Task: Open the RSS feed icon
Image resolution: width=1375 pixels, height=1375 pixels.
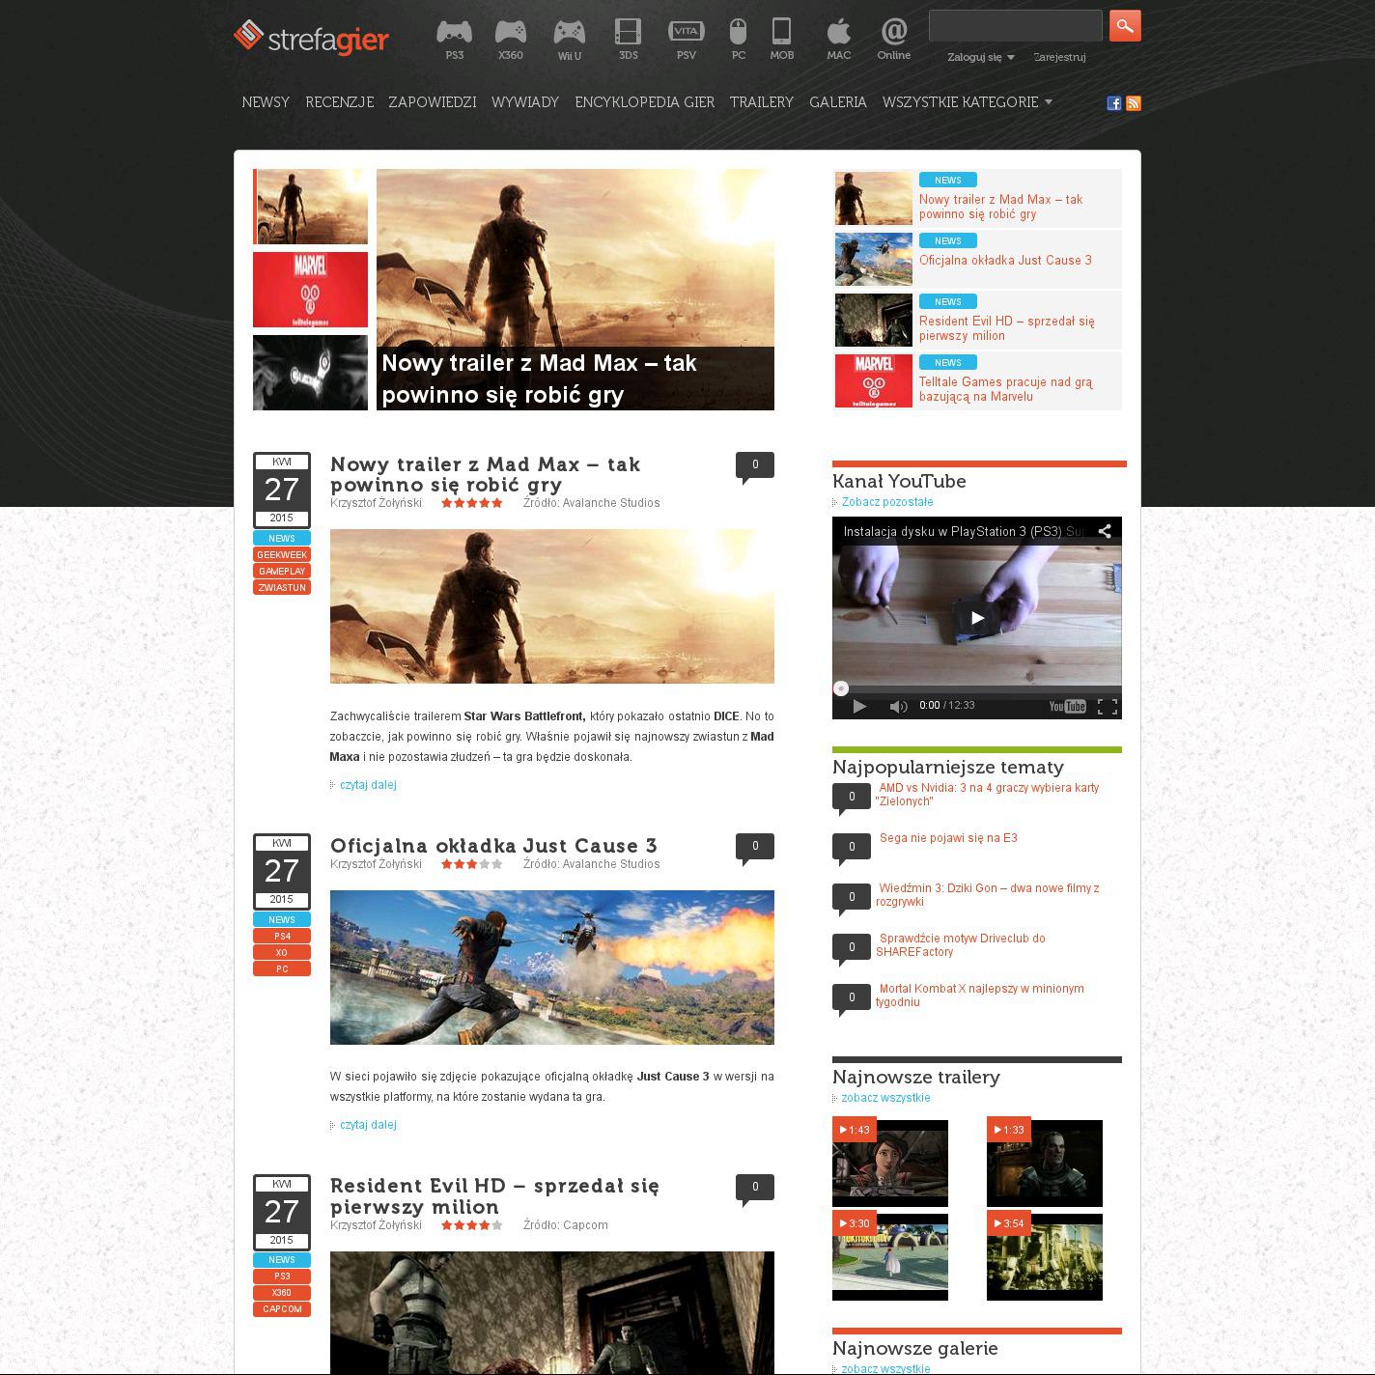Action: [x=1134, y=103]
